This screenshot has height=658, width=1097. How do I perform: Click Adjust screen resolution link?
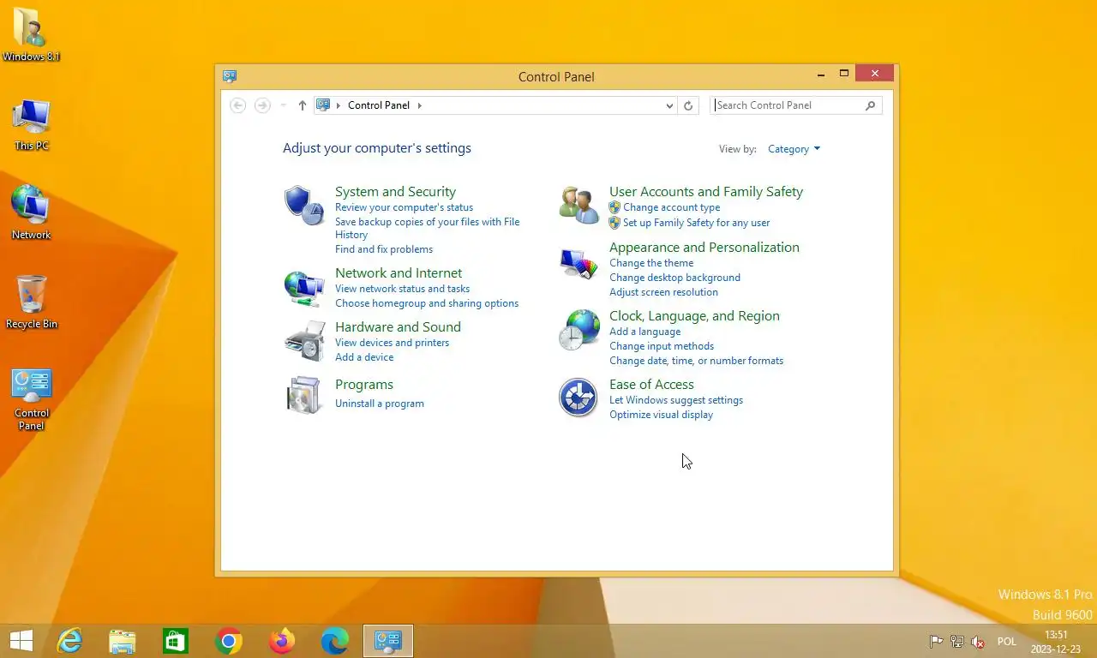663,292
